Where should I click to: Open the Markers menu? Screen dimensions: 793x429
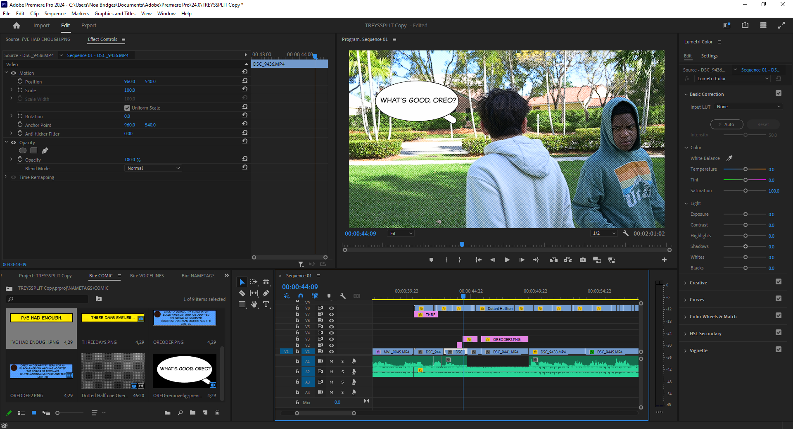(80, 14)
